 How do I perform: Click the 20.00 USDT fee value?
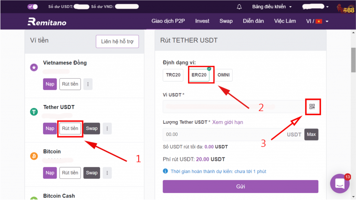[x=210, y=159]
